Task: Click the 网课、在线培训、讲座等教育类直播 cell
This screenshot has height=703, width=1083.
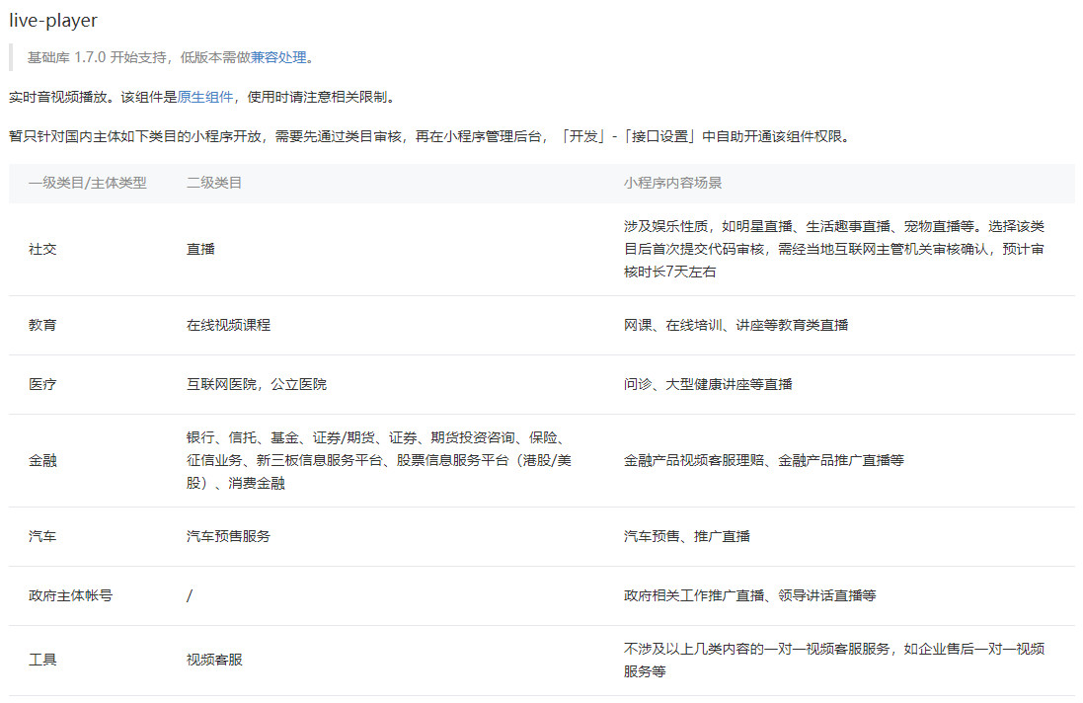Action: 735,325
